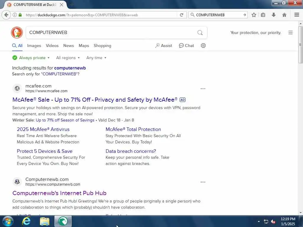View the green padlock security details
Image resolution: width=303 pixels, height=227 pixels.
pyautogui.click(x=20, y=15)
